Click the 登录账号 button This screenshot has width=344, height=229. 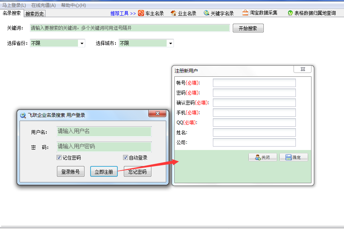[x=71, y=172]
